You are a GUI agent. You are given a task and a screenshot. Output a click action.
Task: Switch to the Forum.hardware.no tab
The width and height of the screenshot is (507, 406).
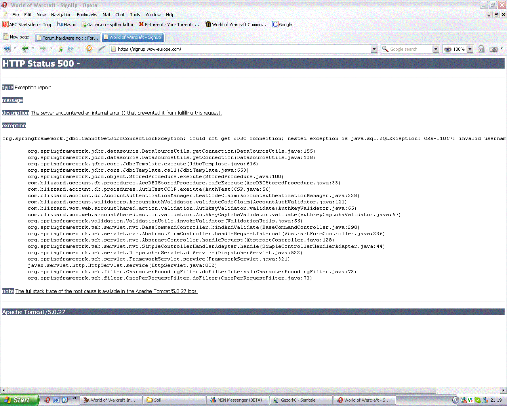click(67, 38)
